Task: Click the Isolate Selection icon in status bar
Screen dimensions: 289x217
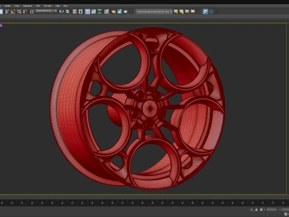Action: [x=252, y=210]
